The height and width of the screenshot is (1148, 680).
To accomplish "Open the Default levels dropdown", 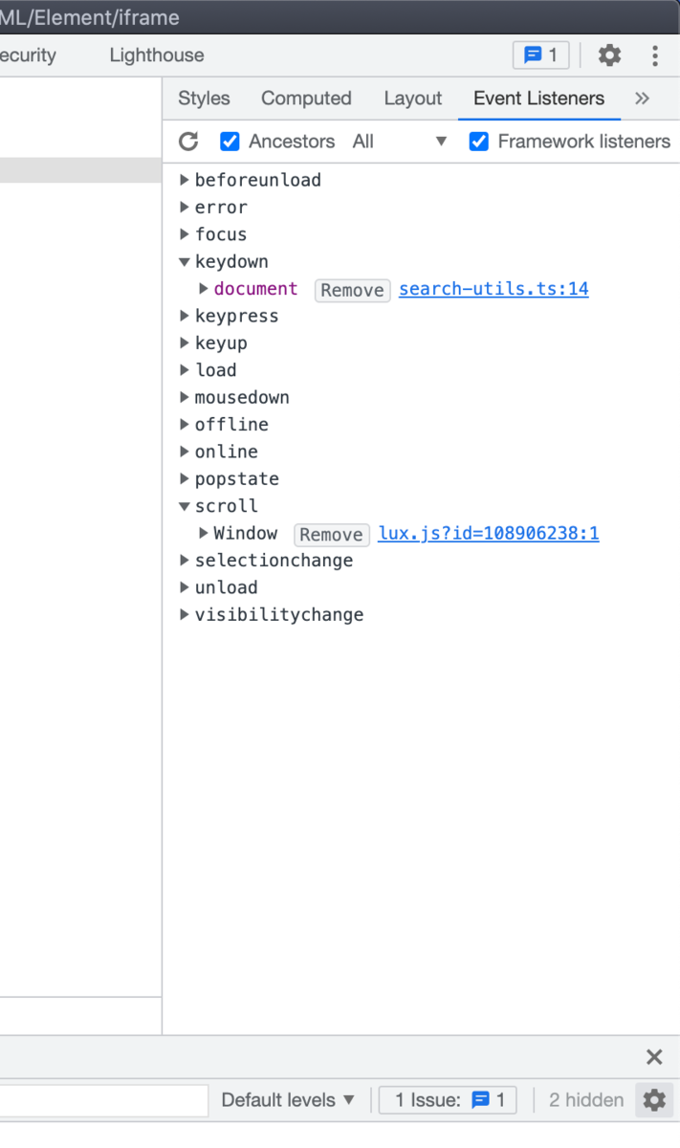I will pyautogui.click(x=288, y=1100).
